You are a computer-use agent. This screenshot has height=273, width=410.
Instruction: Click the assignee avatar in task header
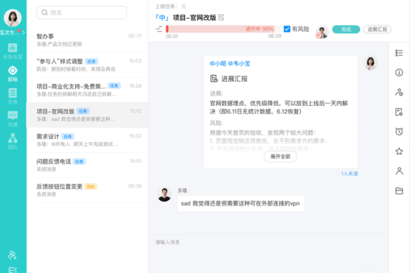(322, 31)
